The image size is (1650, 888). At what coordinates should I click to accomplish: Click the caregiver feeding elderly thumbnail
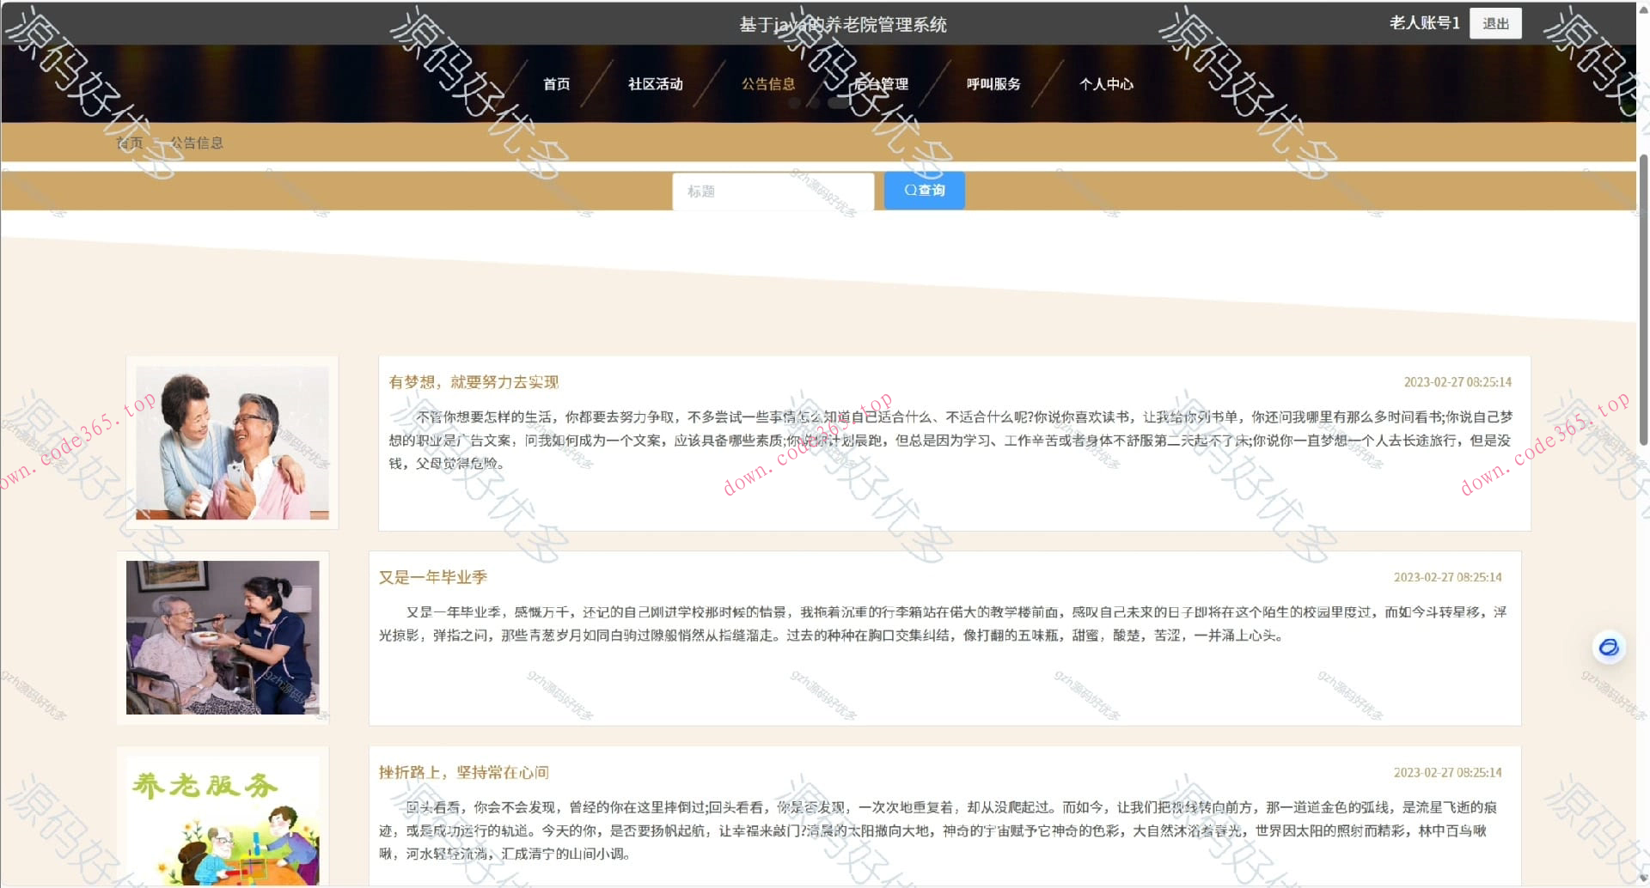223,637
